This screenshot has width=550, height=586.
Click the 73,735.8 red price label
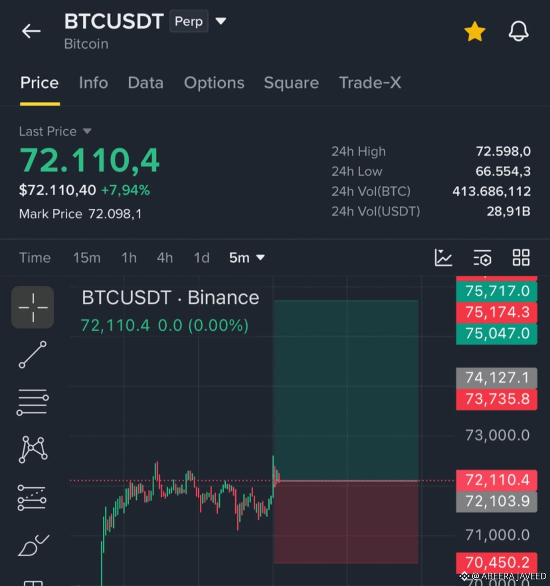pyautogui.click(x=497, y=399)
